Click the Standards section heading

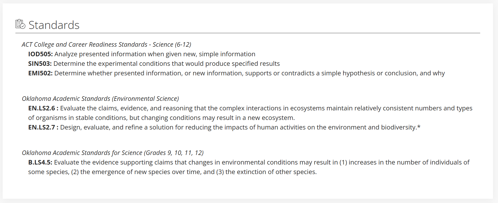(54, 25)
